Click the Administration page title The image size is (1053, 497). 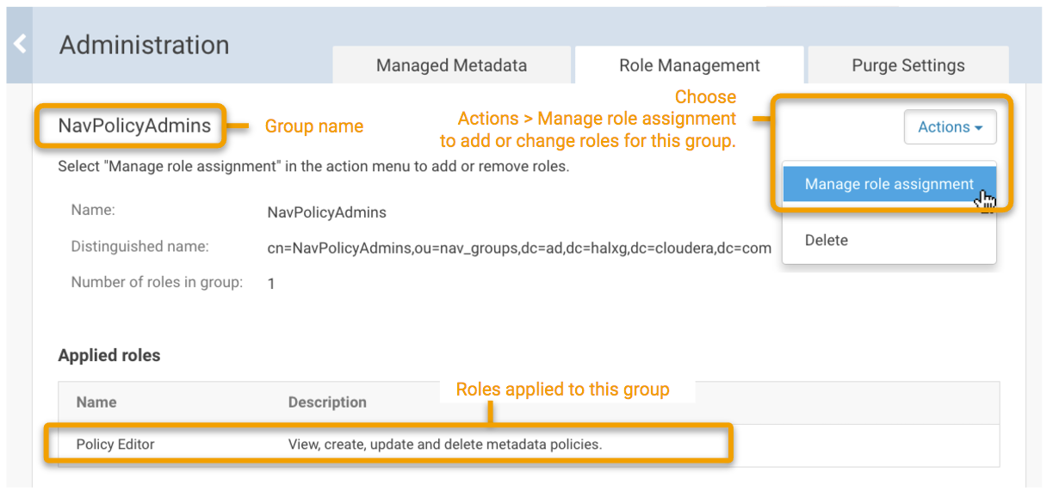coord(144,45)
